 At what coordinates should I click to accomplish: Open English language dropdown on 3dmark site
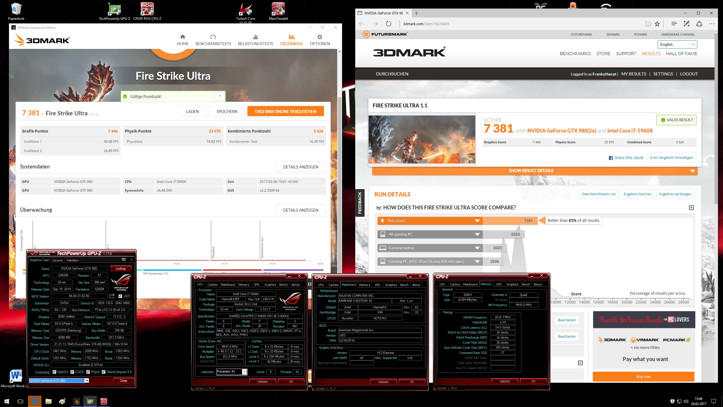click(x=677, y=44)
